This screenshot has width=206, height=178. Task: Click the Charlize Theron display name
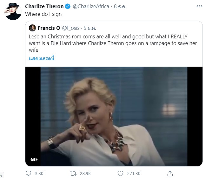[45, 7]
